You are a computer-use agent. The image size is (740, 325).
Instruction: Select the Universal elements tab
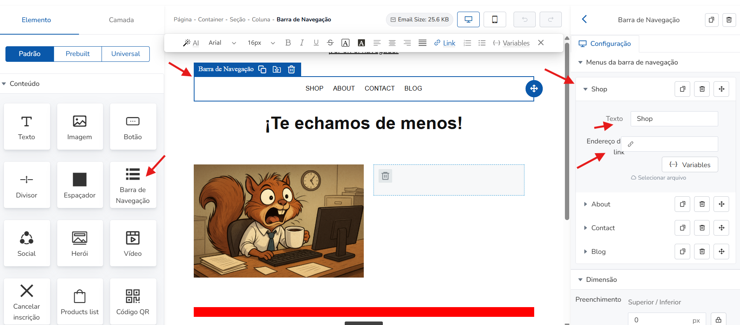[x=126, y=54]
